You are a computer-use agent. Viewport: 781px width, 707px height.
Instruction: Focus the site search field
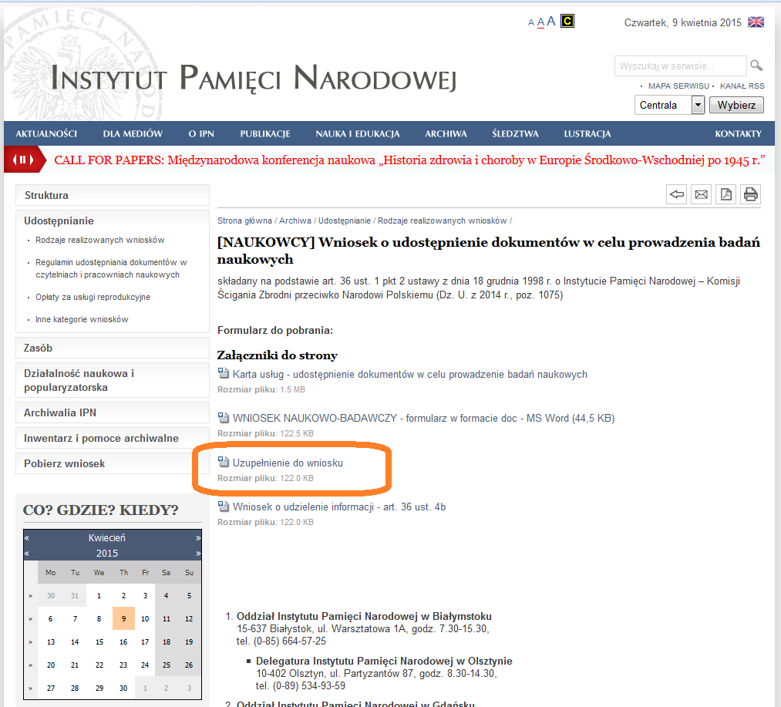(680, 66)
